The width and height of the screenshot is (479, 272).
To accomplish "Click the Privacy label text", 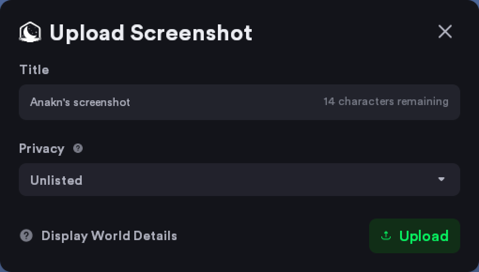I will pyautogui.click(x=41, y=149).
